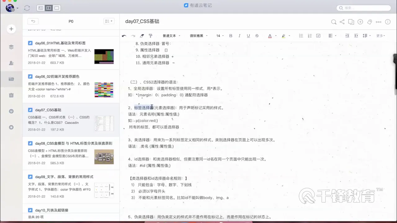The image size is (397, 223).
Task: Click the 总共 20 项 status text
Action: (36, 217)
